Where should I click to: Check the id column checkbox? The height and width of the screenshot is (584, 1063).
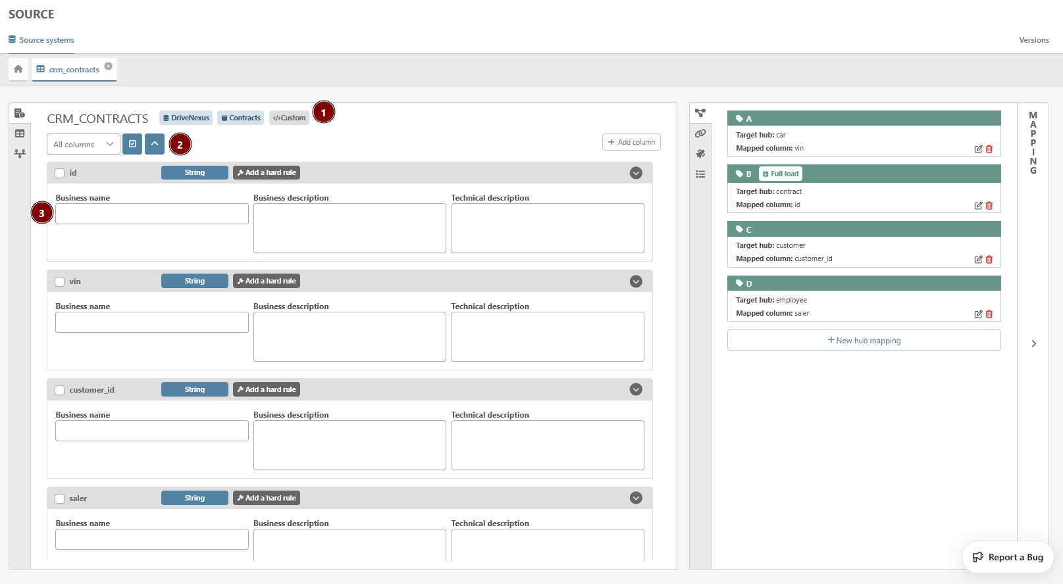(x=60, y=173)
